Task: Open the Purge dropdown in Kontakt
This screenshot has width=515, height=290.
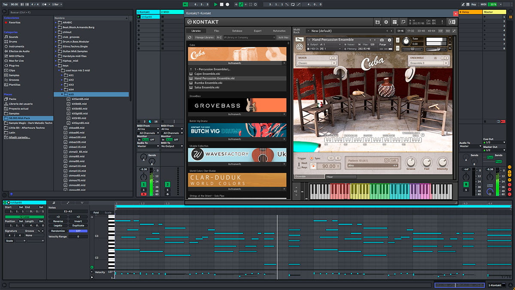Action: click(x=385, y=44)
